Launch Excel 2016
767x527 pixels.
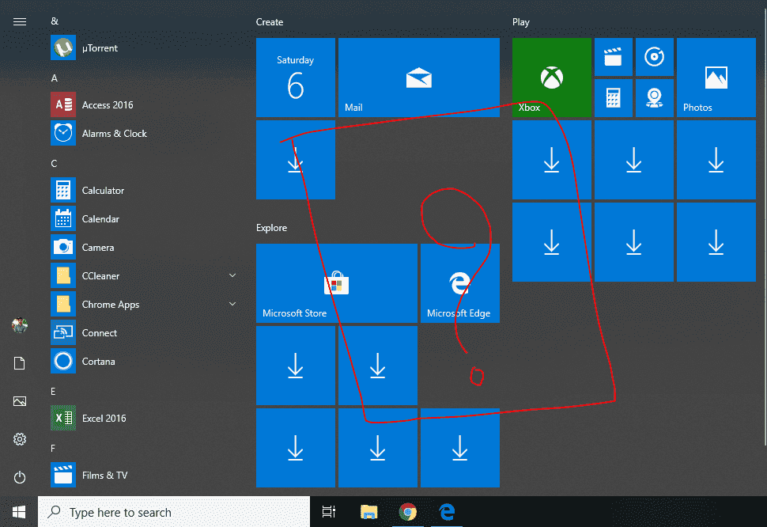coord(145,418)
